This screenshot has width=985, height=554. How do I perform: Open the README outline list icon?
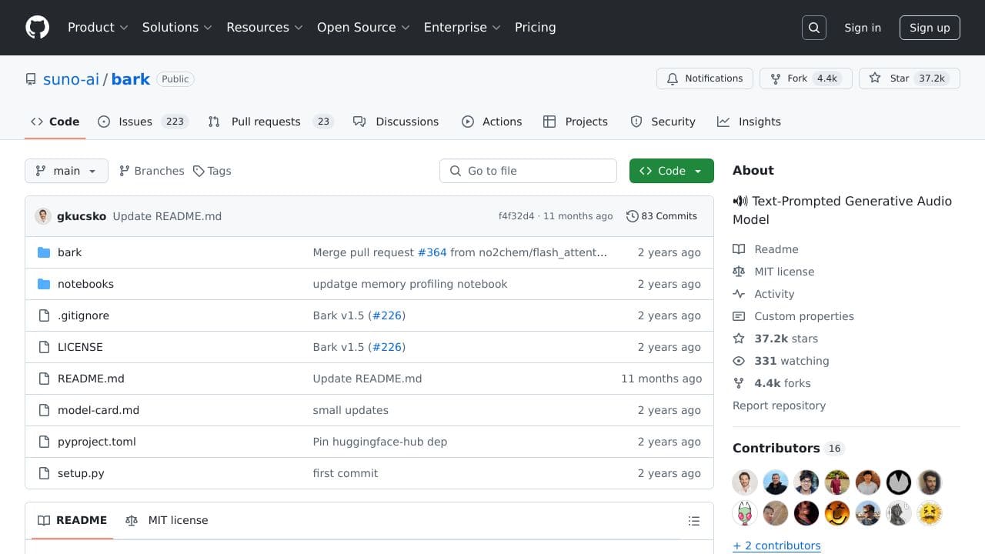coord(694,521)
